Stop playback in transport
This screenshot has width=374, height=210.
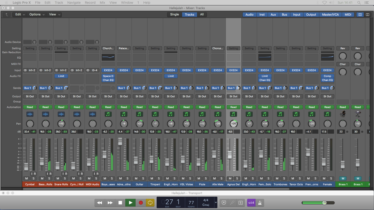coord(120,203)
